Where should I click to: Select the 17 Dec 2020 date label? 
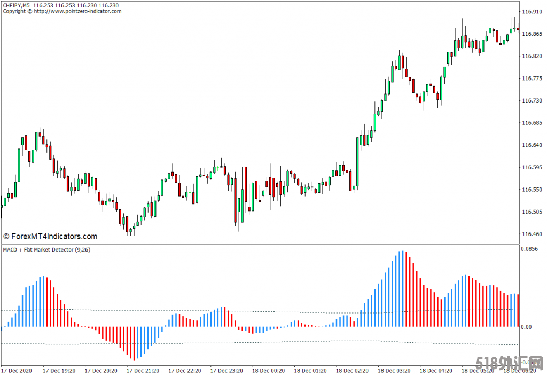tap(17, 370)
